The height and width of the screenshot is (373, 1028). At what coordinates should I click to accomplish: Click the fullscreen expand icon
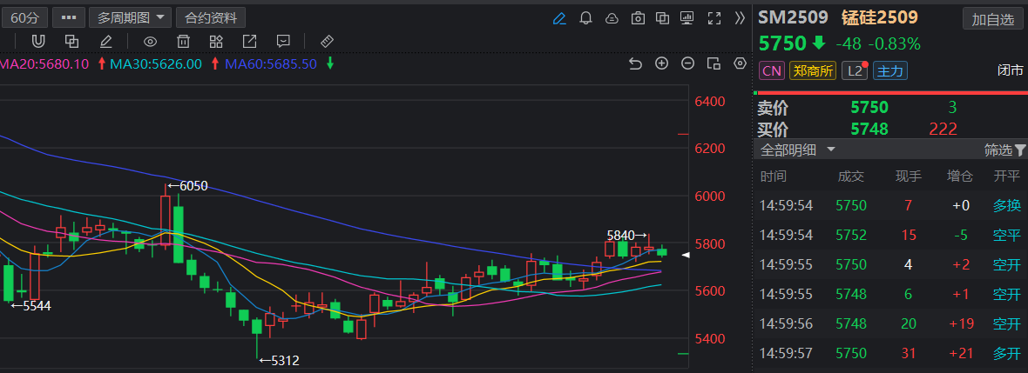pyautogui.click(x=714, y=17)
